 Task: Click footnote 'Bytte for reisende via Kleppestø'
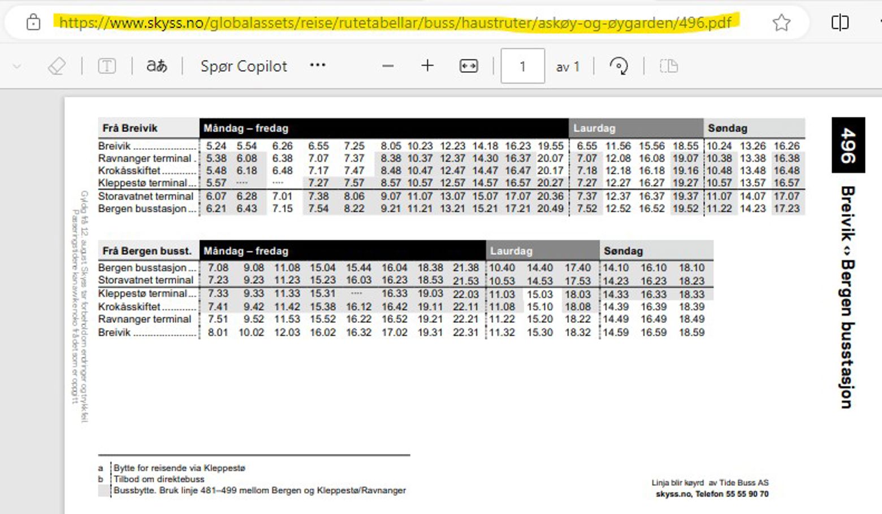pyautogui.click(x=179, y=468)
